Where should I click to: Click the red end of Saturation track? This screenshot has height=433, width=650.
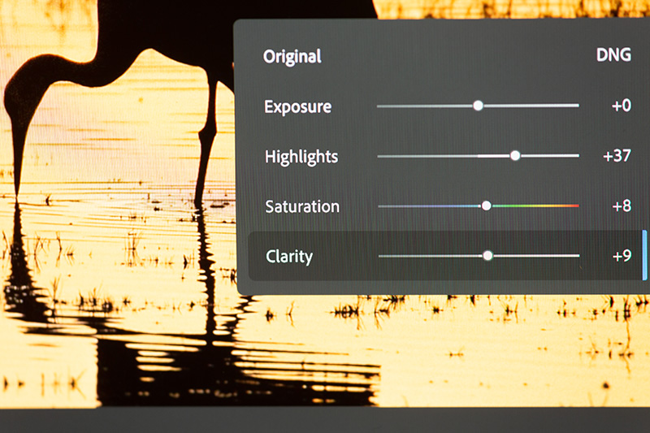coord(573,206)
